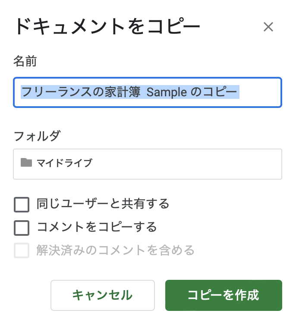Click the 名前 field label
The width and height of the screenshot is (296, 323).
tap(25, 61)
